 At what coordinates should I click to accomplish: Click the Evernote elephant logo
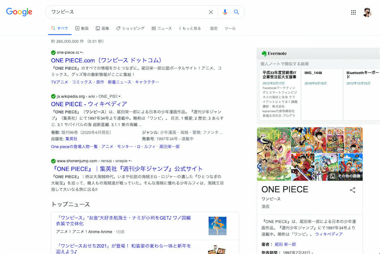[x=264, y=53]
